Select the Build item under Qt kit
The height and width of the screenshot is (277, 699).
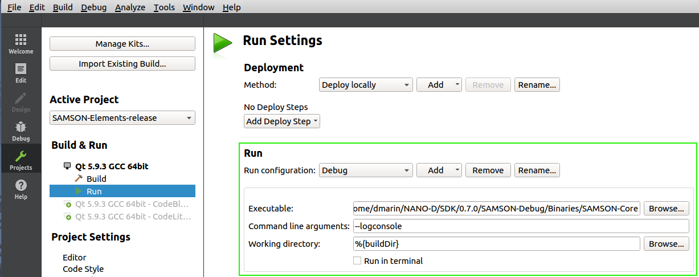coord(96,179)
